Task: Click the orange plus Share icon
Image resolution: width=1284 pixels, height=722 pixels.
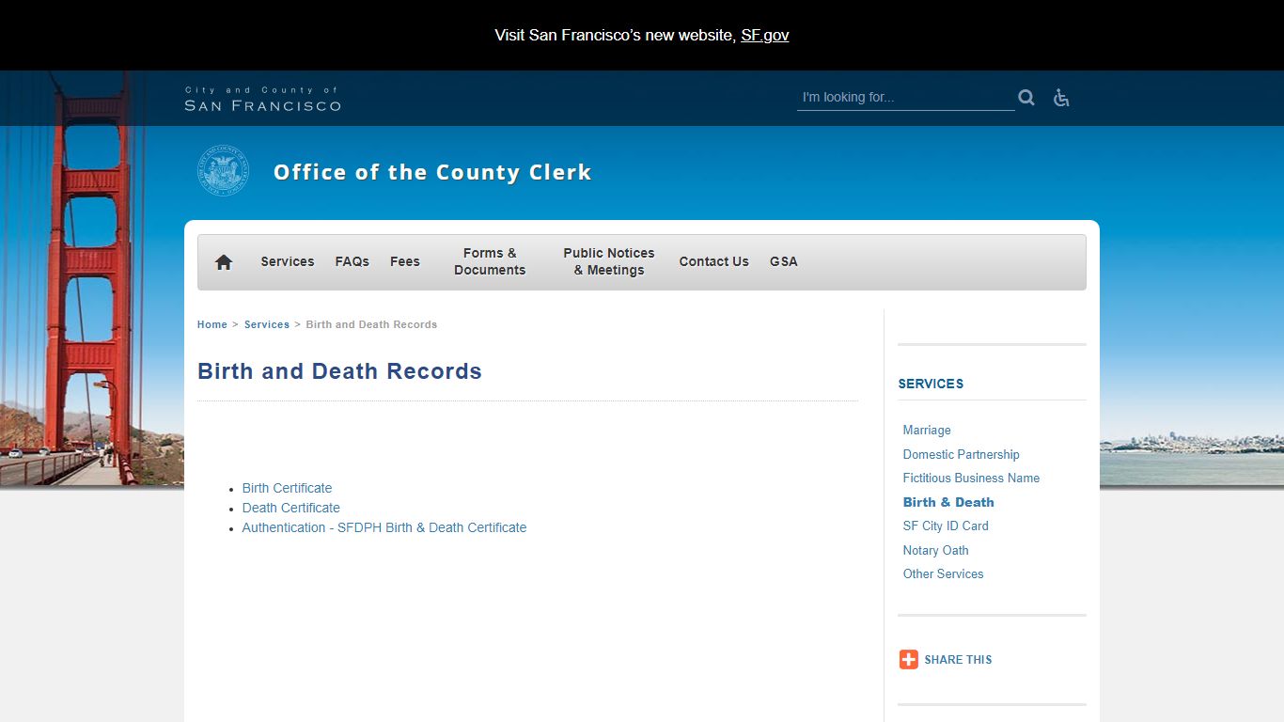Action: [908, 659]
